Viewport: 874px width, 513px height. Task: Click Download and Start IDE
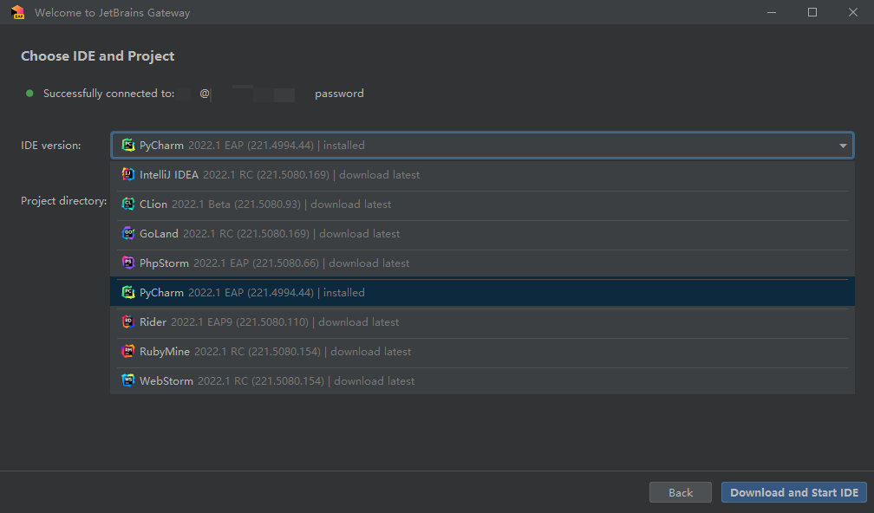click(x=794, y=492)
